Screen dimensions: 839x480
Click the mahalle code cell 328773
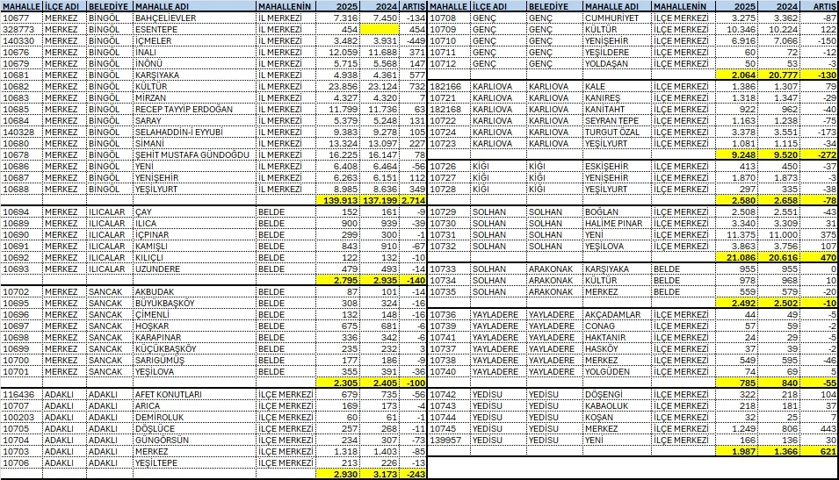(21, 29)
